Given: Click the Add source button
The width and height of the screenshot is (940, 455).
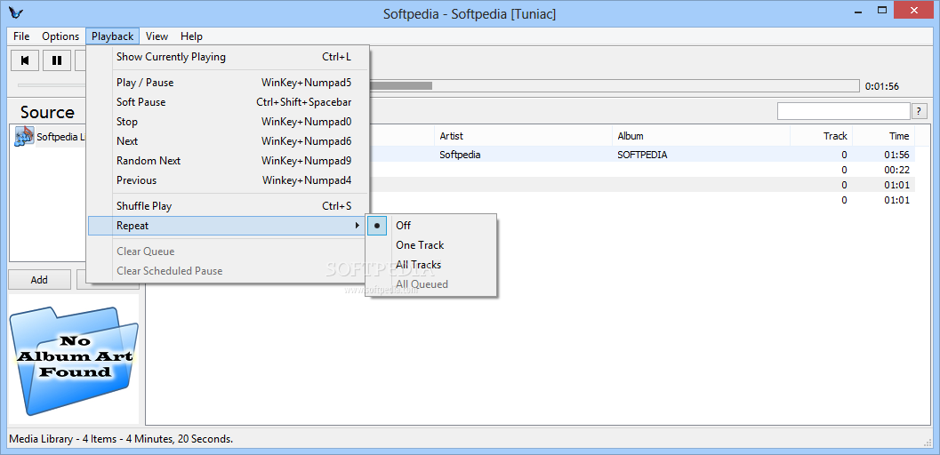Looking at the screenshot, I should pyautogui.click(x=39, y=280).
